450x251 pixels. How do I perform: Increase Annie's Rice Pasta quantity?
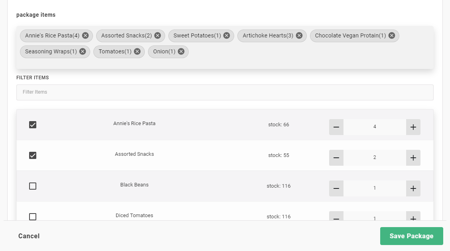point(413,127)
